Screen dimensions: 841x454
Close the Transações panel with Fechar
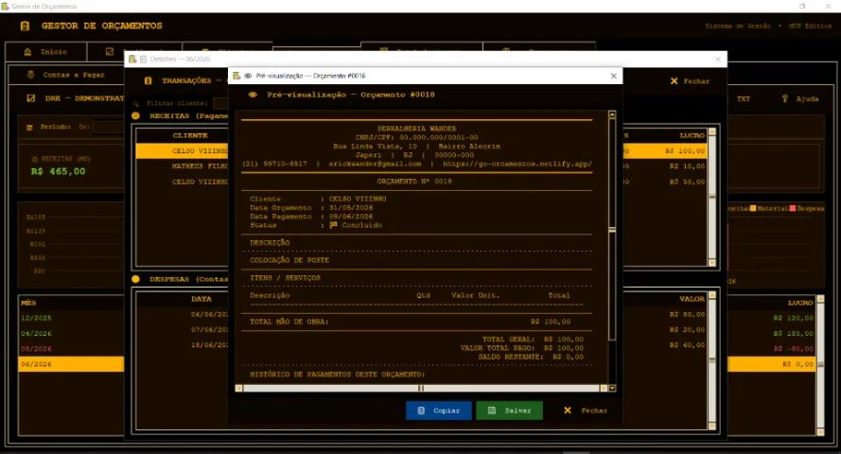pyautogui.click(x=690, y=81)
